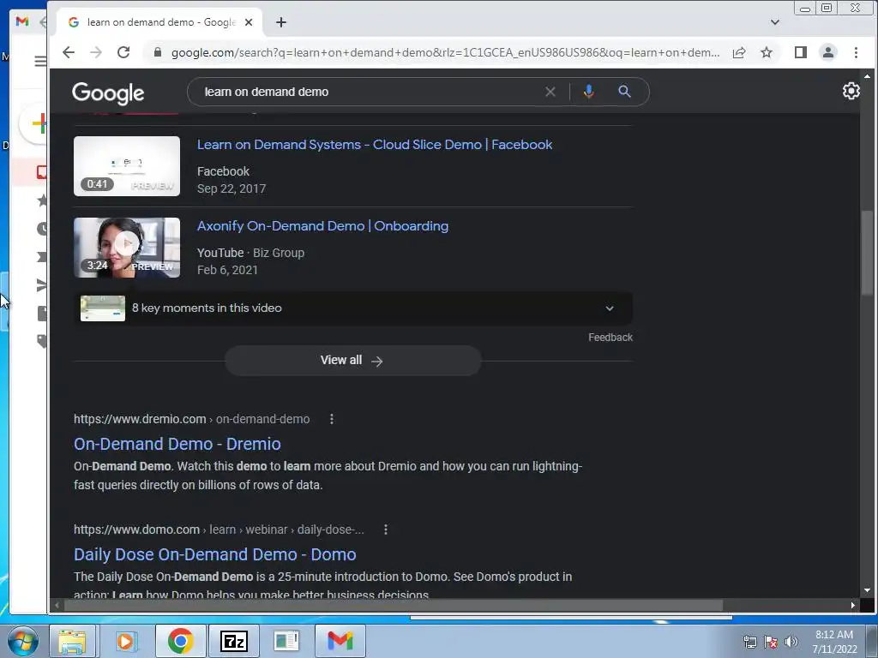The width and height of the screenshot is (878, 658).
Task: Click into the Google search input field
Action: coord(370,92)
